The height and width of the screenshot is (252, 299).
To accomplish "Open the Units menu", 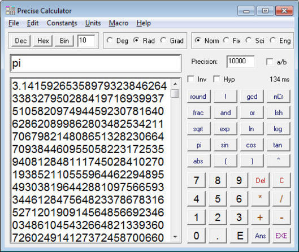I will click(93, 23).
